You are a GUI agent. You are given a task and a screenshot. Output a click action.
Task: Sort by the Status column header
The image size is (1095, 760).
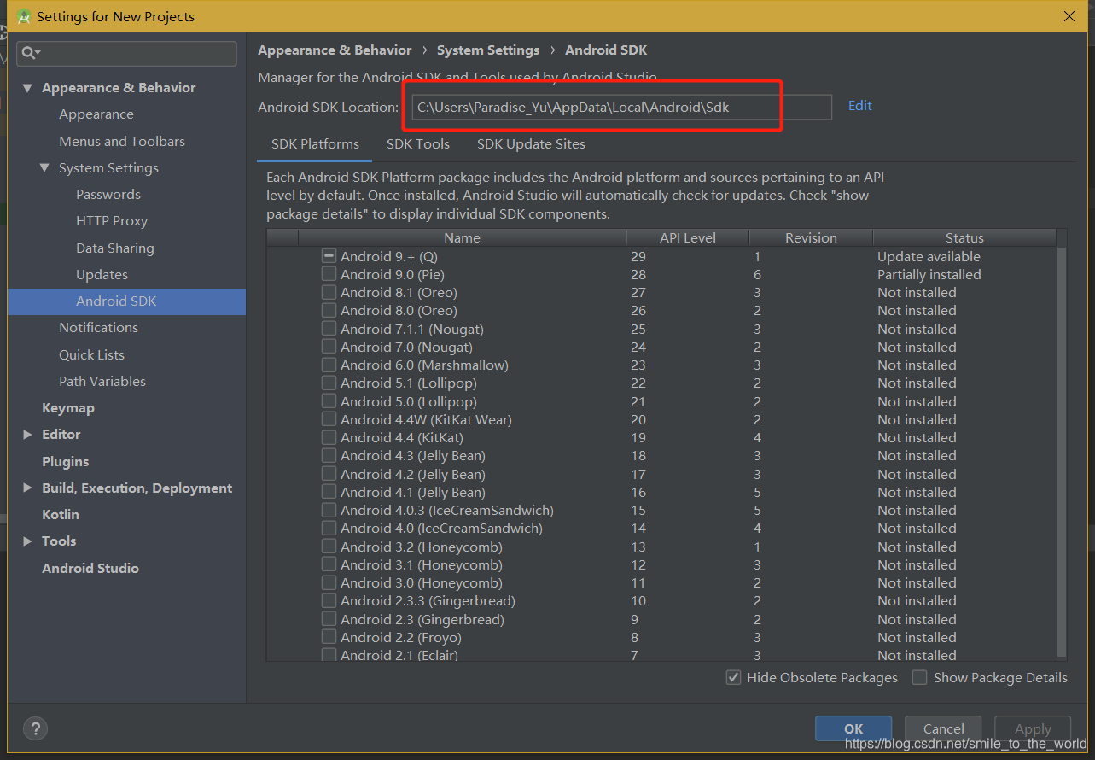964,238
